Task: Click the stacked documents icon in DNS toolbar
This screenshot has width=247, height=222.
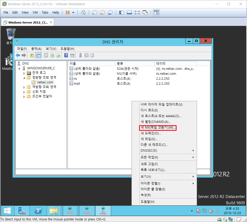Action: click(92, 55)
